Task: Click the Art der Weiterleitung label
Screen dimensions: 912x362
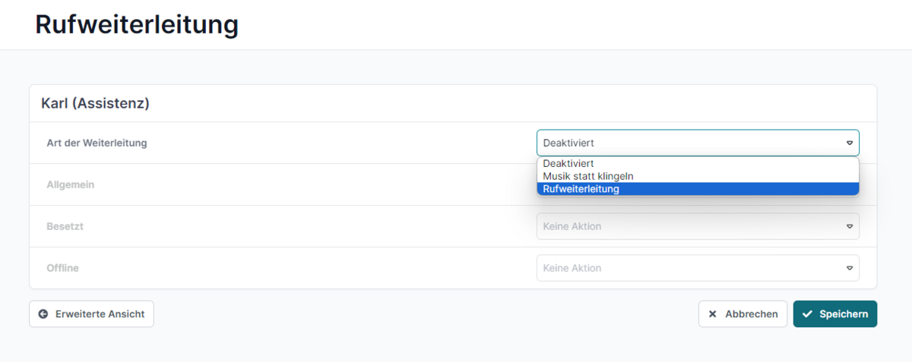Action: coord(97,143)
